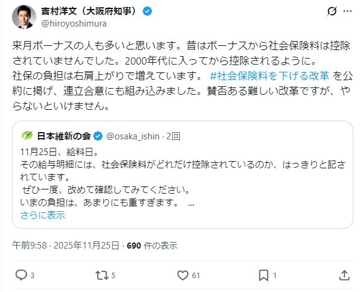Image resolution: width=363 pixels, height=292 pixels.
Task: Click the share upload icon
Action: [x=344, y=275]
